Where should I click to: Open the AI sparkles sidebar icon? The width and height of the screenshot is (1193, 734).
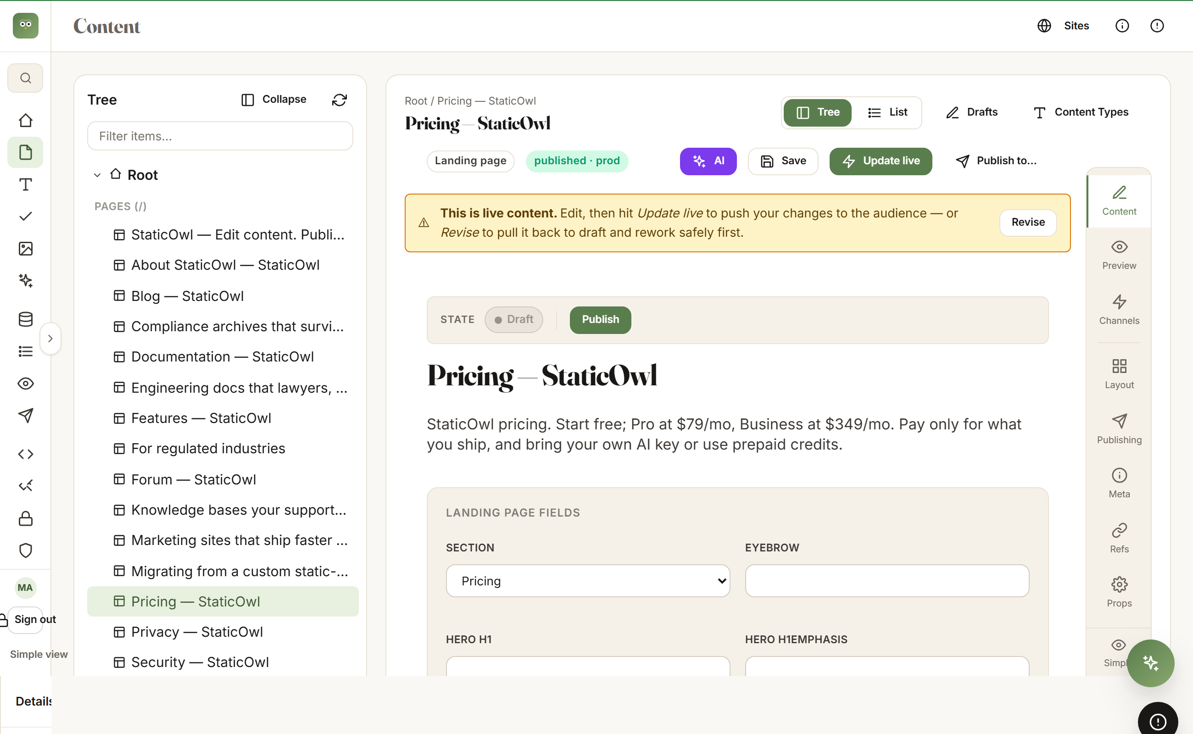[x=25, y=281]
